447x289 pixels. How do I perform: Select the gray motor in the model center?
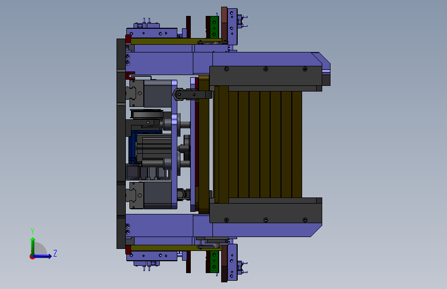tap(154, 148)
